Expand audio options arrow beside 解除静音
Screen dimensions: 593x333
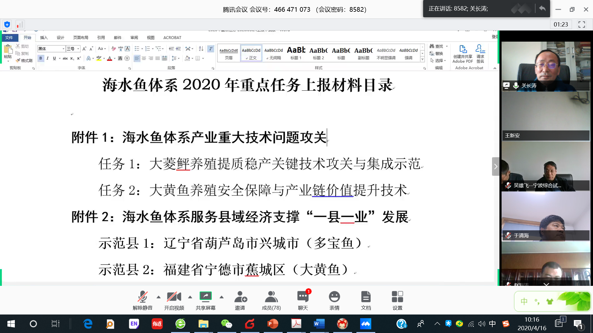(158, 297)
